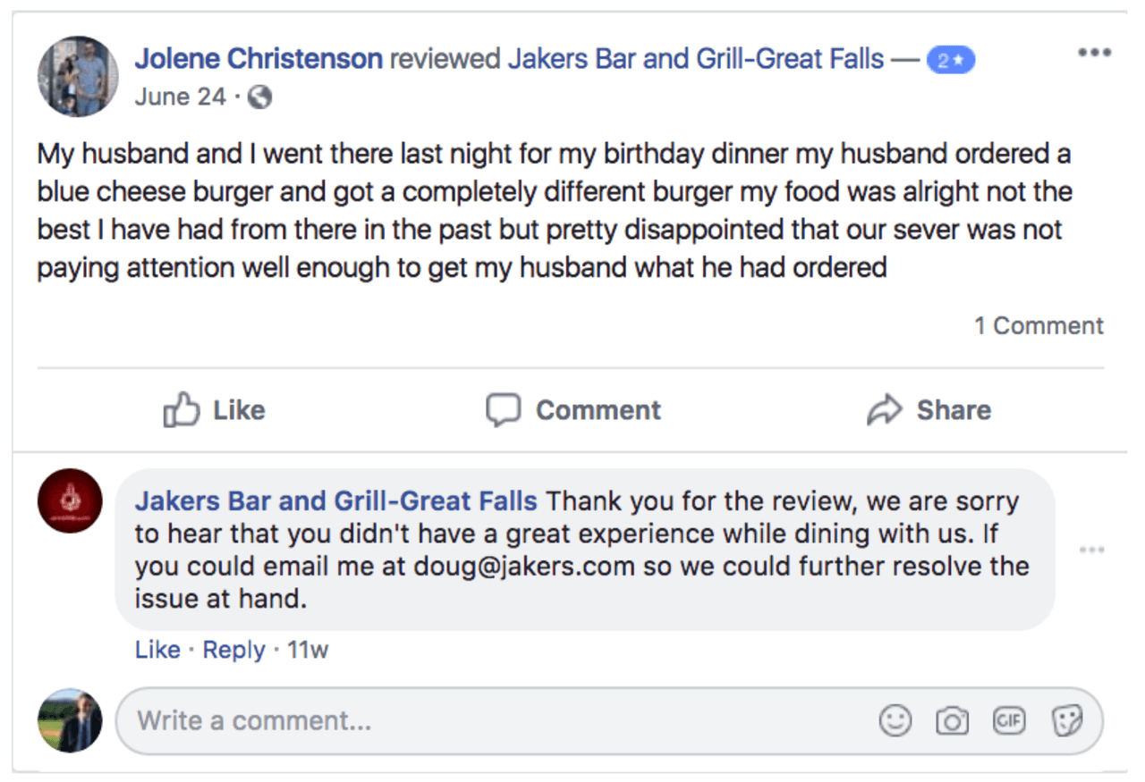Open the comment options three-dot menu
1145x782 pixels.
click(1091, 550)
